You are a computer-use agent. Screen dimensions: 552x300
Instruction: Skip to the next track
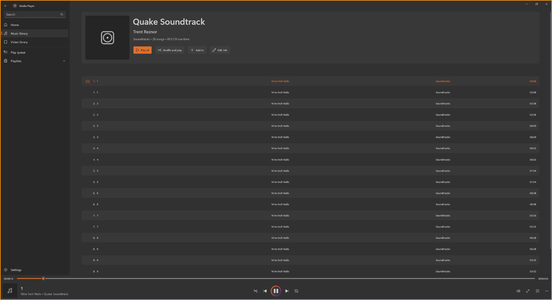click(287, 291)
